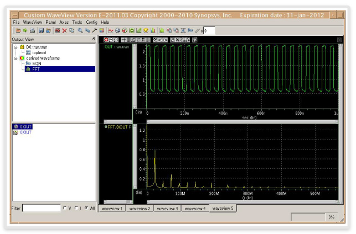Switch to the waveview 3 tab
This screenshot has width=356, height=234.
(167, 209)
